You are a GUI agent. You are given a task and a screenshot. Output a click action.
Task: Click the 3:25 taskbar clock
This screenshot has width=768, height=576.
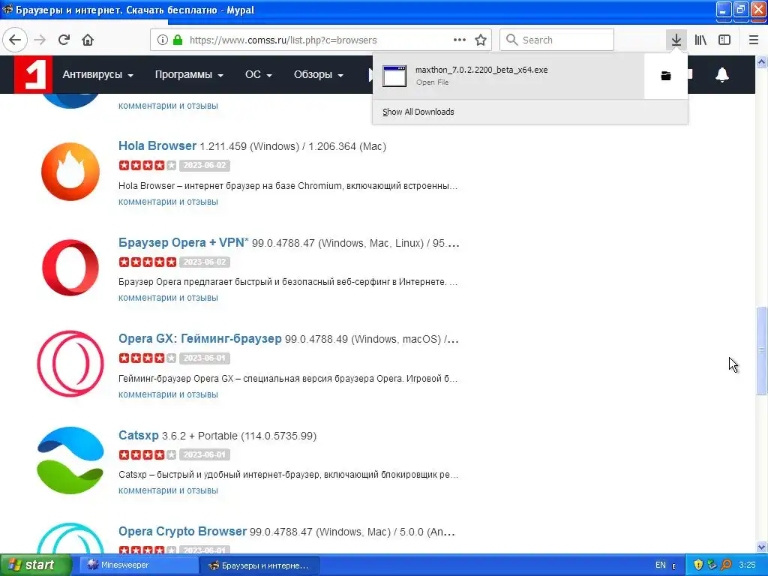(747, 565)
